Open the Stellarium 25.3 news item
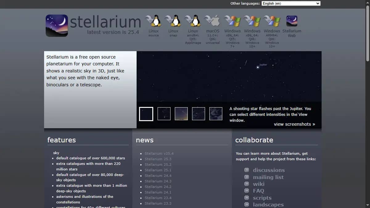Screen dimensions: 370x208 click(x=158, y=159)
